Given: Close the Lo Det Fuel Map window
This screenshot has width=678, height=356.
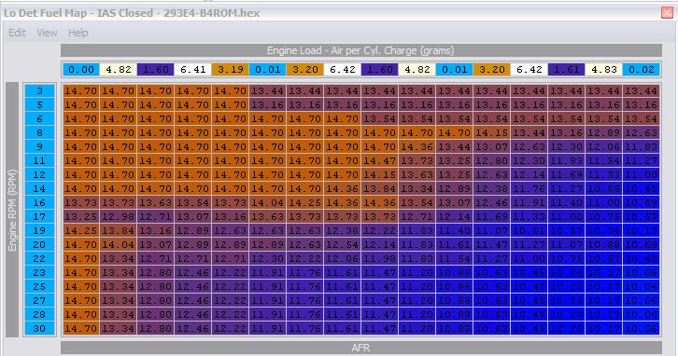Looking at the screenshot, I should (x=667, y=12).
